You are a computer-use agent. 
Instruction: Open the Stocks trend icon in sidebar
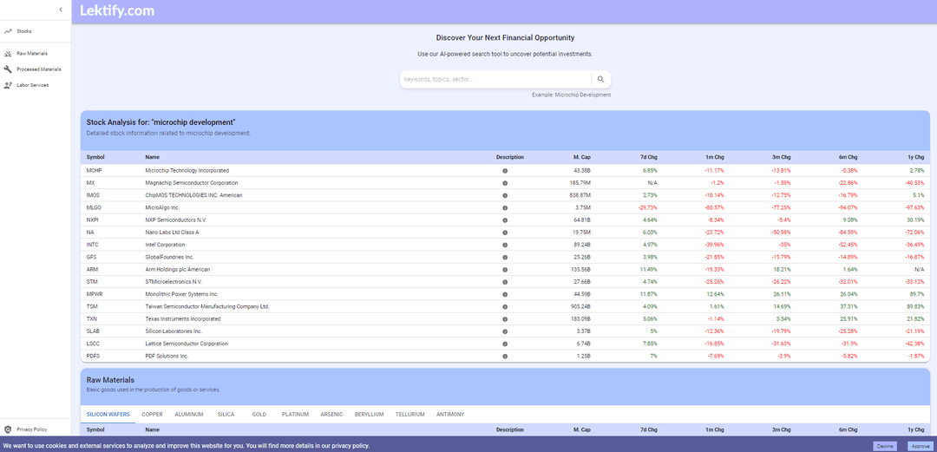8,31
